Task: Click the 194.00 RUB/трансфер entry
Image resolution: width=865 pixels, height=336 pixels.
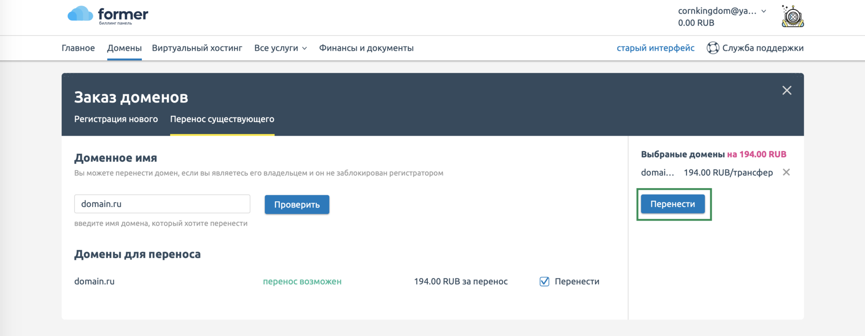Action: tap(728, 172)
